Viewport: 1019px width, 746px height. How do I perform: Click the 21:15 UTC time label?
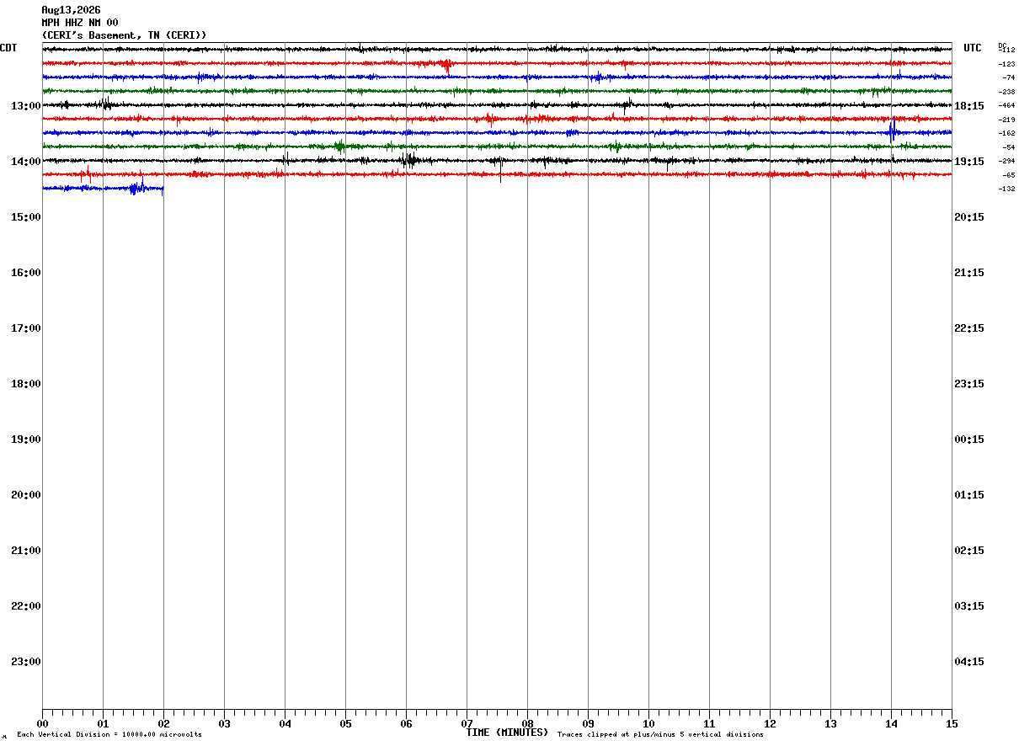click(x=969, y=273)
